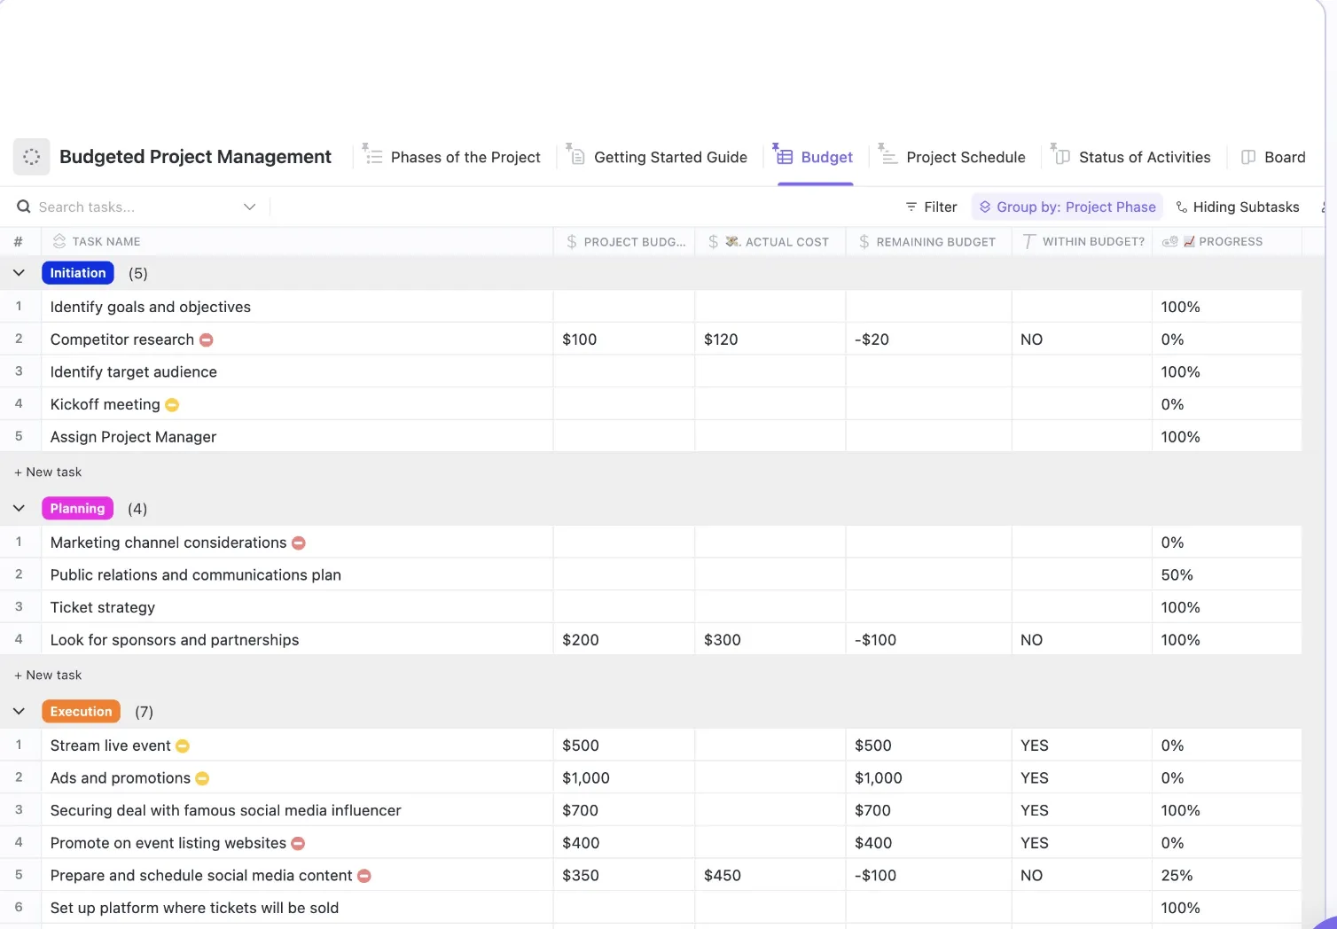Click the 25% progress value
Screen dimensions: 1337x929
[1177, 876]
